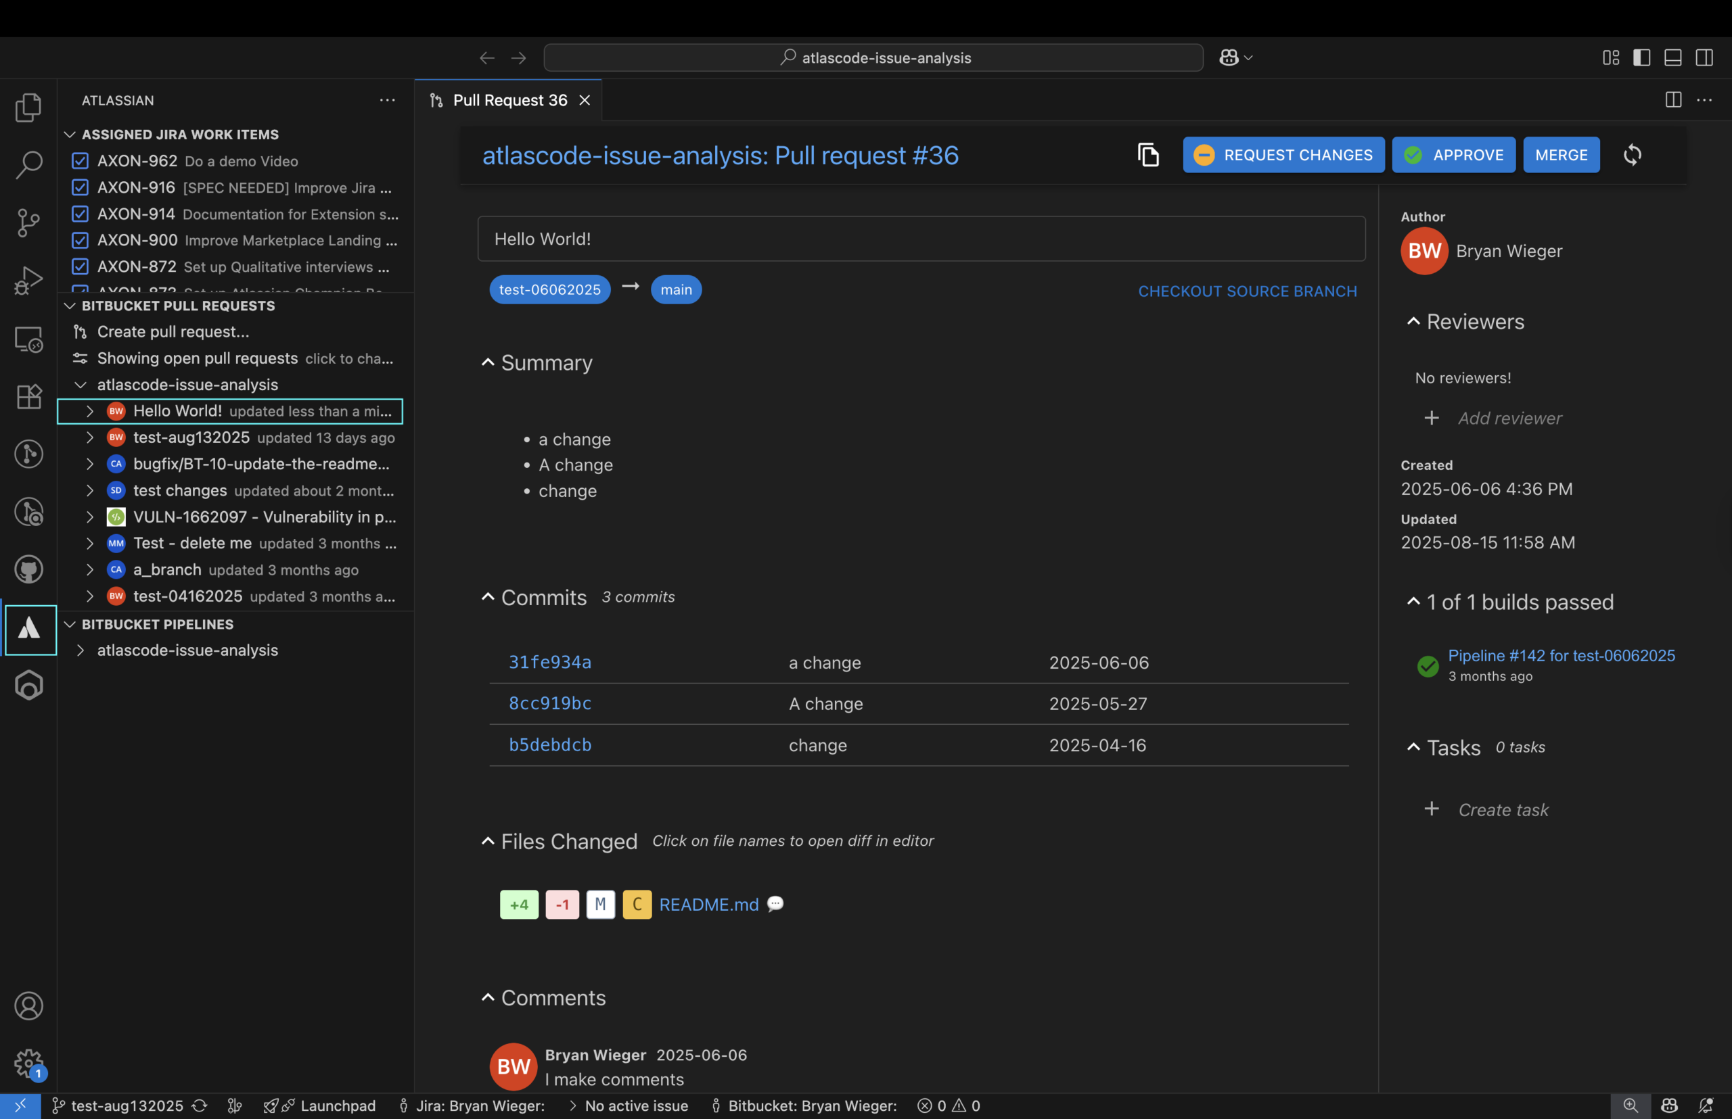The width and height of the screenshot is (1732, 1119).
Task: Open the Run and Debug view
Action: [29, 280]
